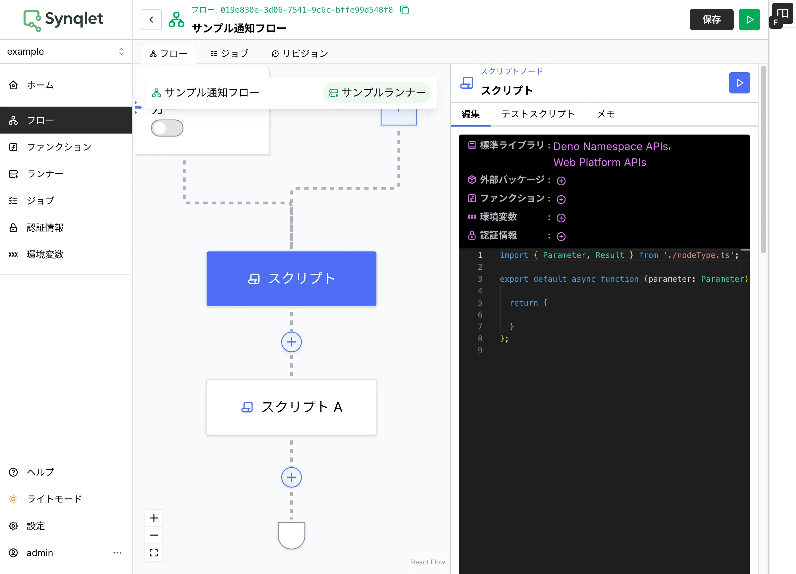This screenshot has height=574, width=796.
Task: Click the end node at the canvas bottom
Action: pos(291,535)
